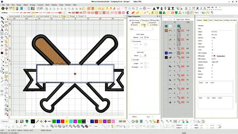Click the blue crescent icon after fill stitches
238x134 pixels.
(128, 13)
